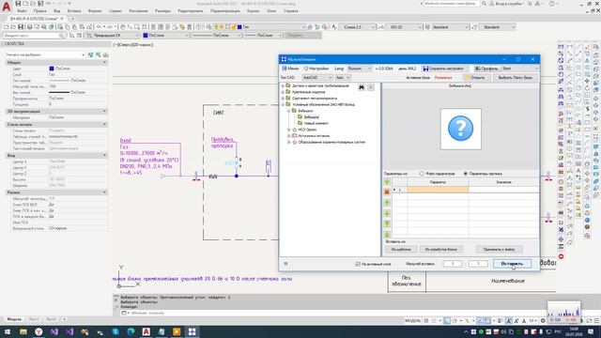Click the Save icon in the quick access toolbar
Viewport: 601px width, 338px height.
(18, 4)
